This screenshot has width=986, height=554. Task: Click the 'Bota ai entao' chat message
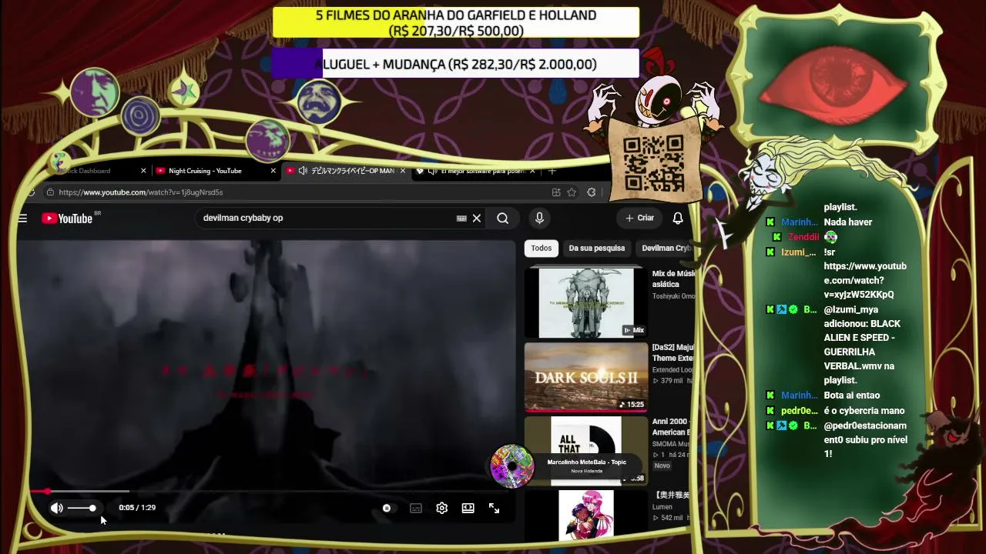pos(852,395)
